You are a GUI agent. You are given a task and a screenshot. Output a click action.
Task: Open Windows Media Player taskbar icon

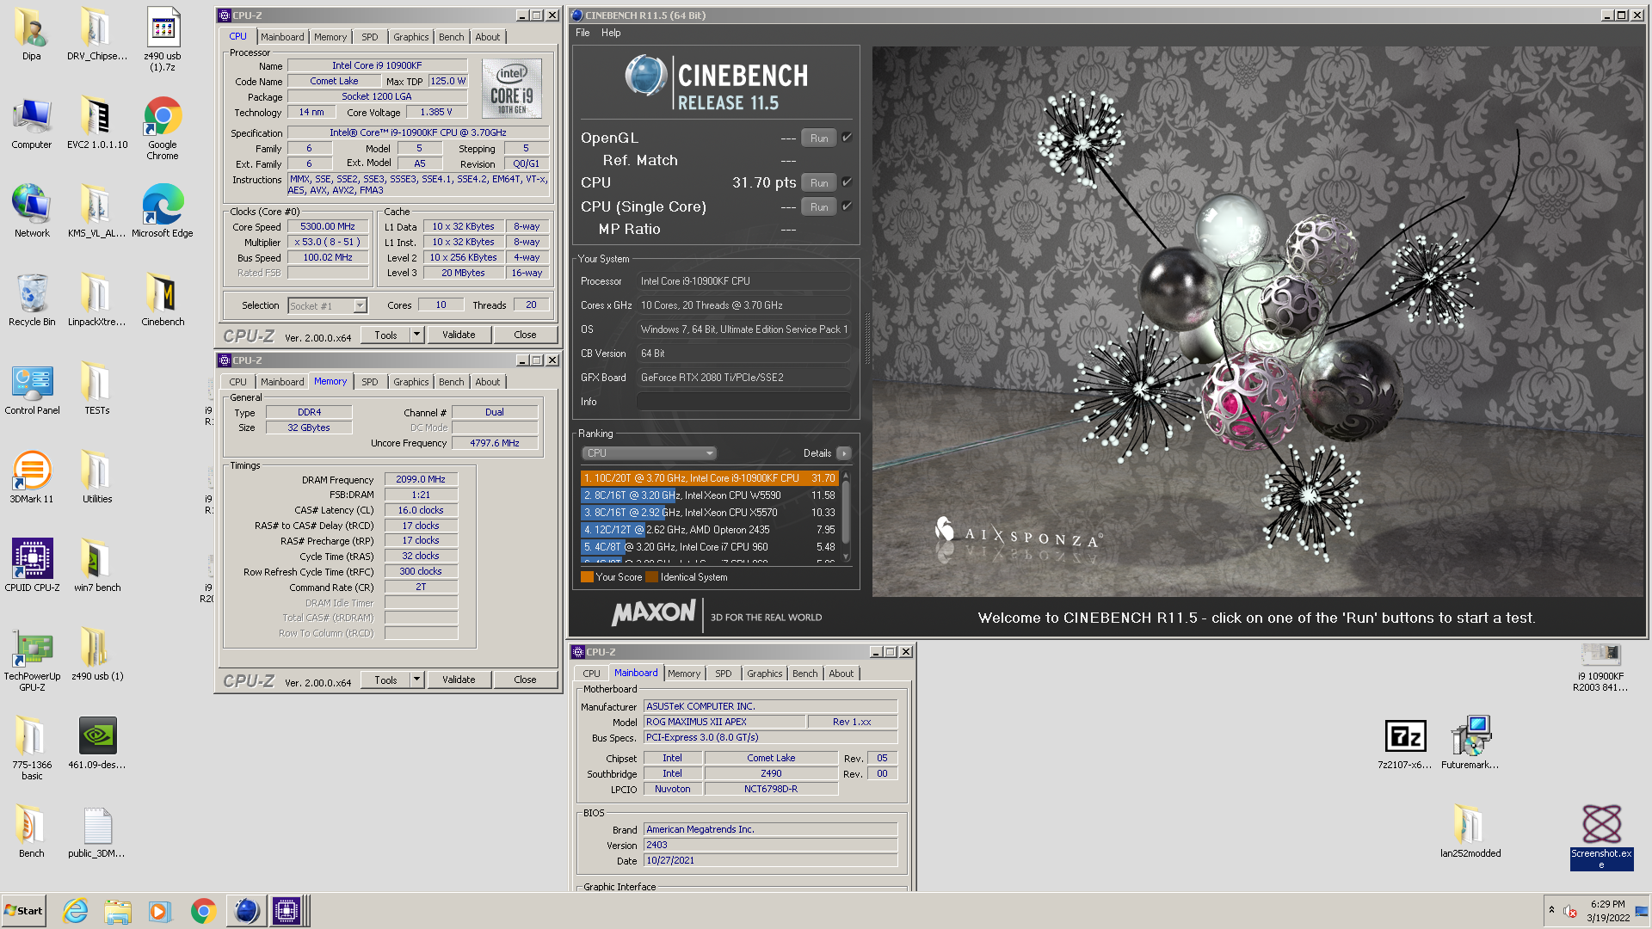(x=160, y=911)
